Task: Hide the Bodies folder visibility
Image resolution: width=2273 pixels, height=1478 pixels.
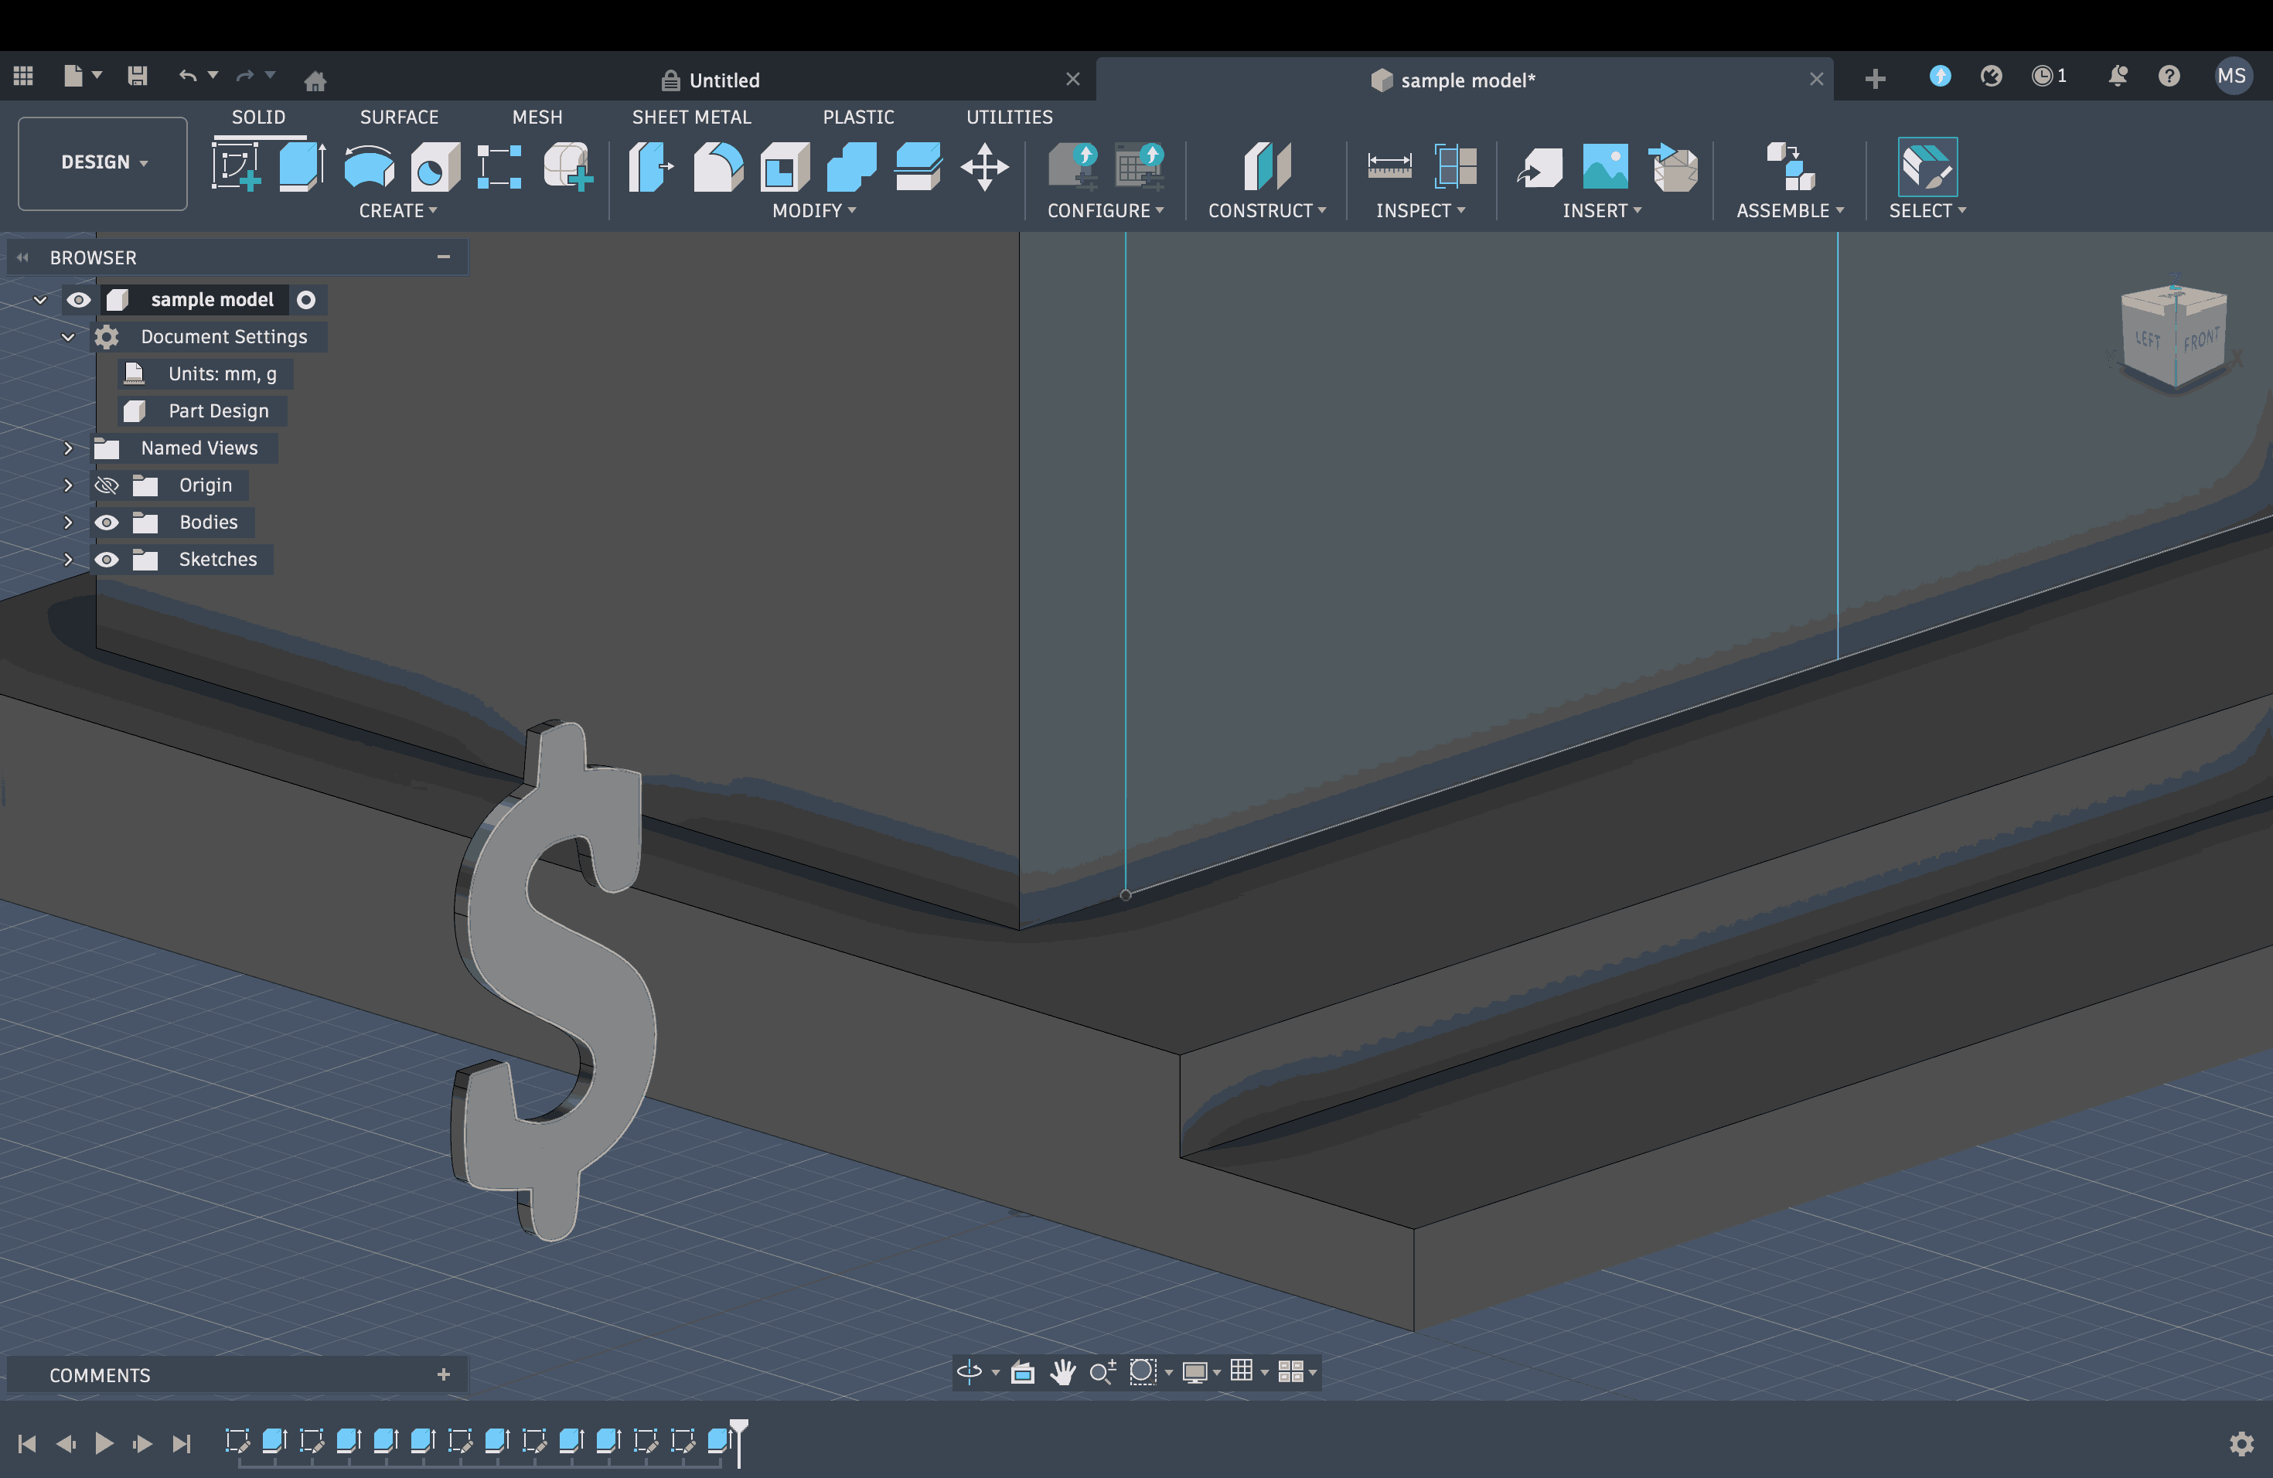Action: (x=107, y=523)
